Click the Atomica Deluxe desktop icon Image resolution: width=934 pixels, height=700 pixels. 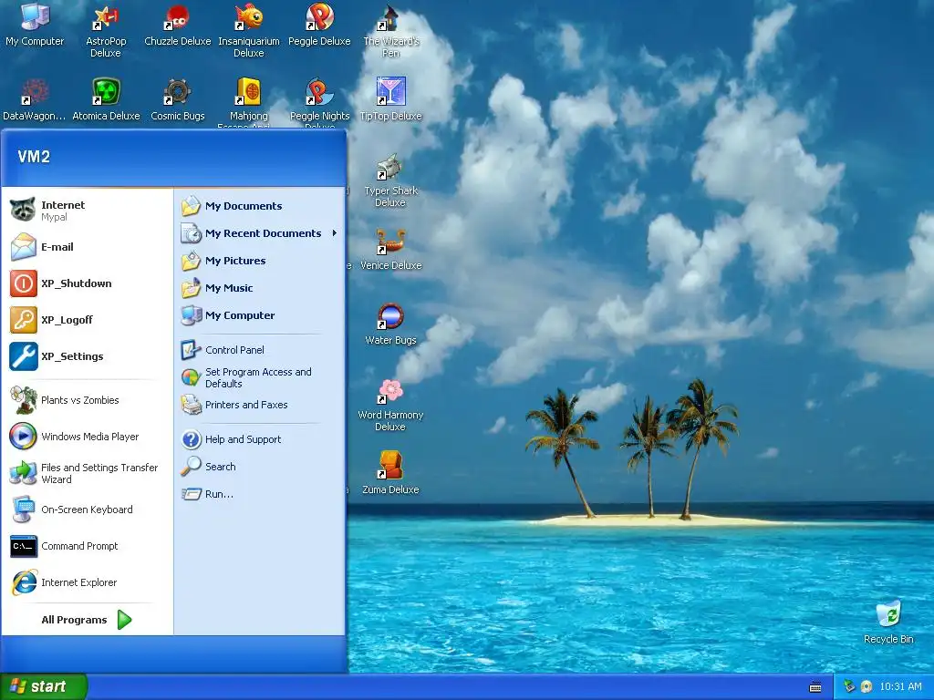click(x=106, y=99)
